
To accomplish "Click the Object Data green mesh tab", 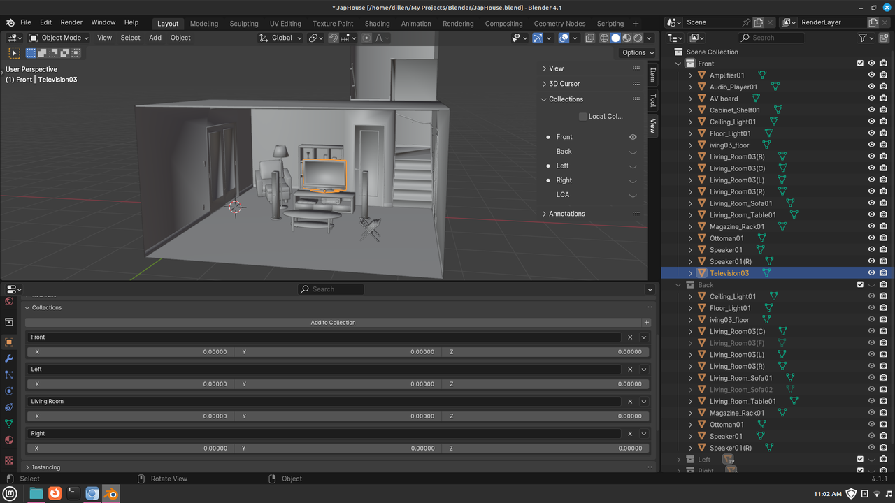I will 9,423.
